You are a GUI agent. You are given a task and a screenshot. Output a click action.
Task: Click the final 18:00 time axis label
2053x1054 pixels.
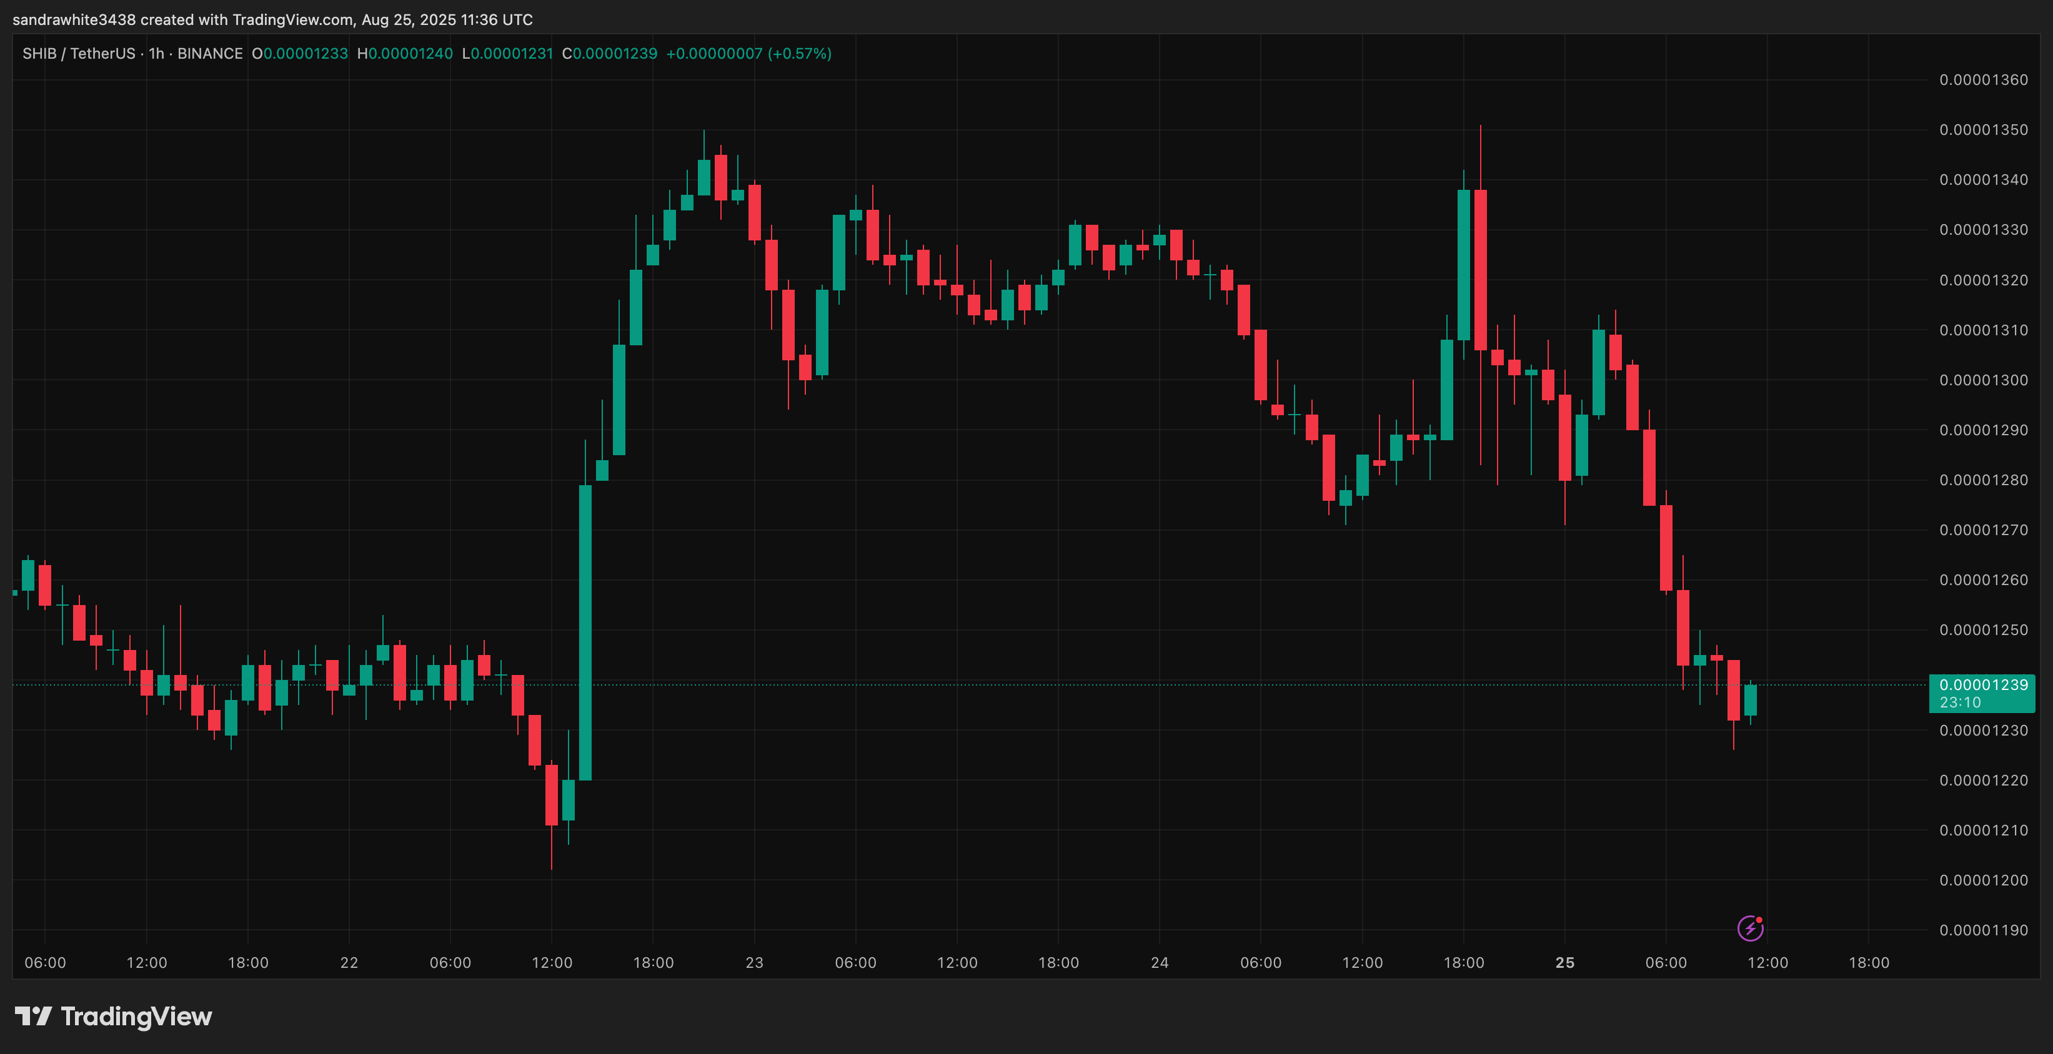[x=1868, y=962]
